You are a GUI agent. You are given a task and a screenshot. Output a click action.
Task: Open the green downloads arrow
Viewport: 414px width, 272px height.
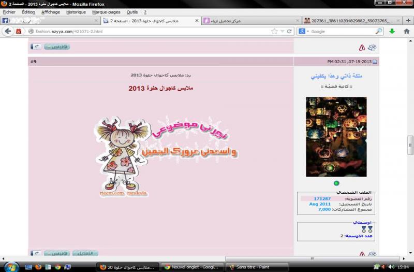click(393, 31)
